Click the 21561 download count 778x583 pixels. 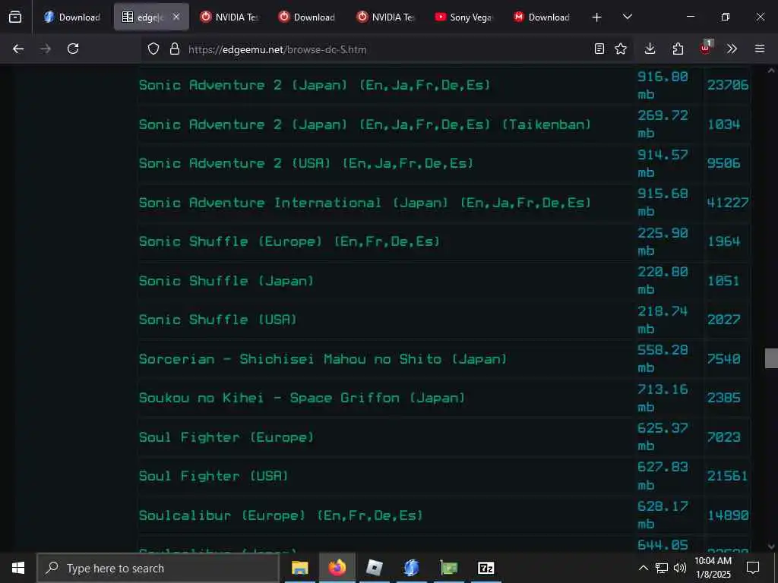[727, 476]
